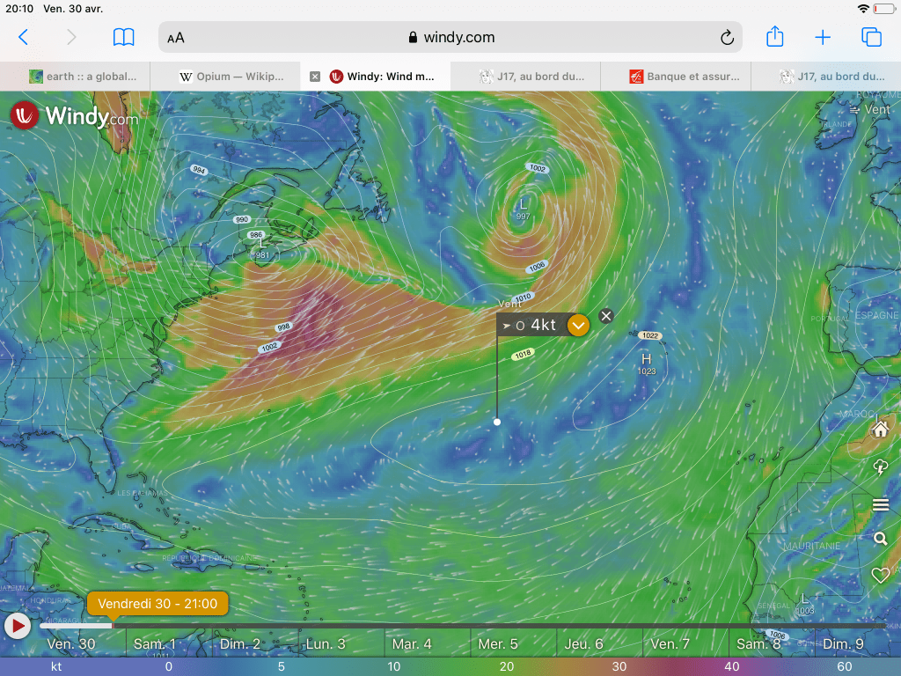Reload the windy.com page
Screen dimensions: 901x676
coord(727,38)
